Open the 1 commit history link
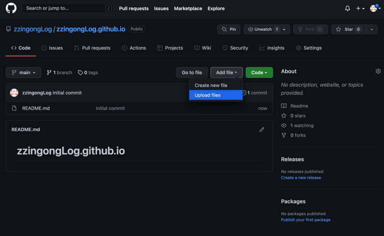Viewport: 384px width, 236px height. pos(255,93)
